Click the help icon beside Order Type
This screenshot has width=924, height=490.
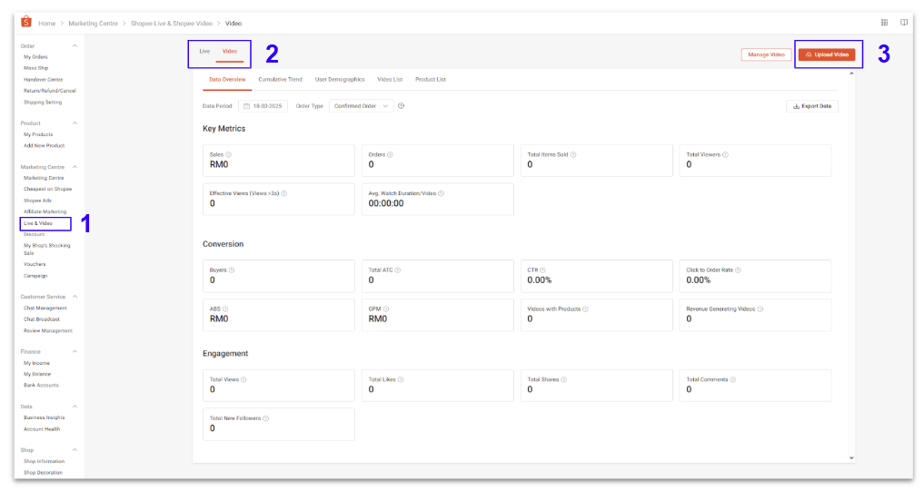click(x=402, y=106)
